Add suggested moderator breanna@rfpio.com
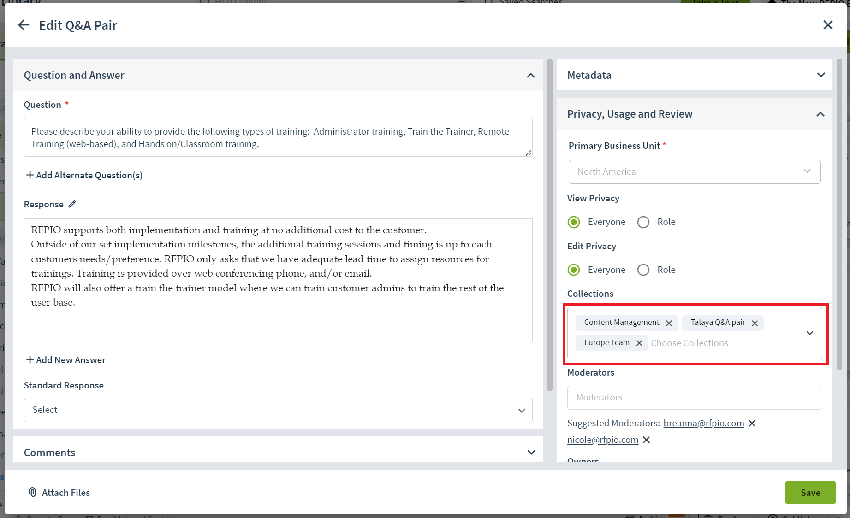 704,423
